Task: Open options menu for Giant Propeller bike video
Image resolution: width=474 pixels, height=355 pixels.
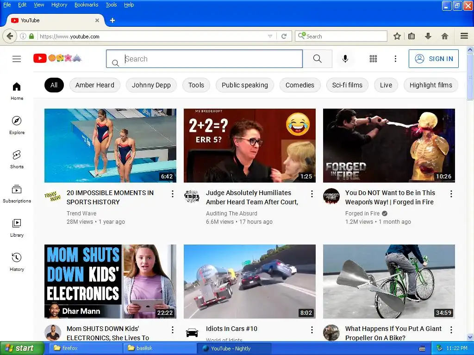Action: point(451,330)
